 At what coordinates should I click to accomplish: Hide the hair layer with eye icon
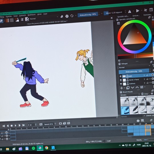click(x=120, y=76)
